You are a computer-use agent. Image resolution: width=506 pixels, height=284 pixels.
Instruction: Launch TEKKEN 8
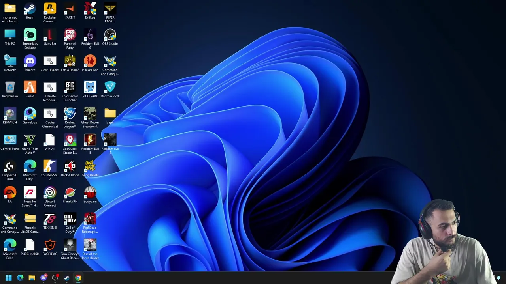(x=50, y=221)
